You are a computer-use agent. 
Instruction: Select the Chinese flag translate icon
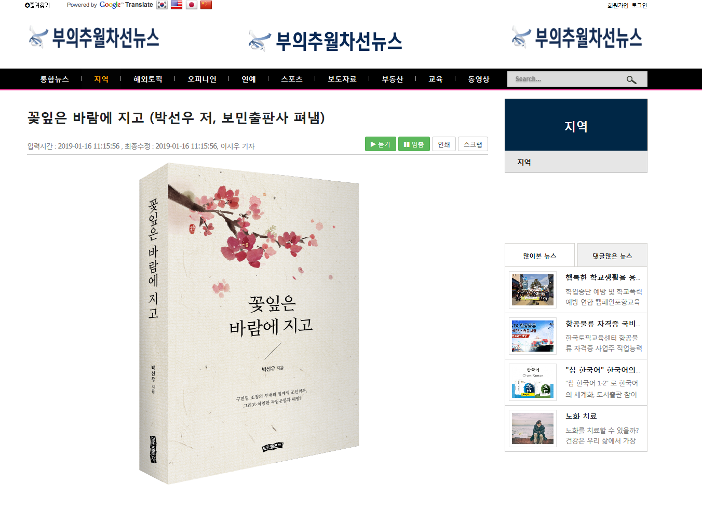point(206,5)
